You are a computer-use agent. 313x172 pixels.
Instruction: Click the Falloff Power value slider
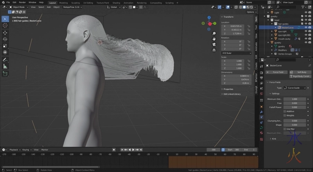tap(295, 107)
